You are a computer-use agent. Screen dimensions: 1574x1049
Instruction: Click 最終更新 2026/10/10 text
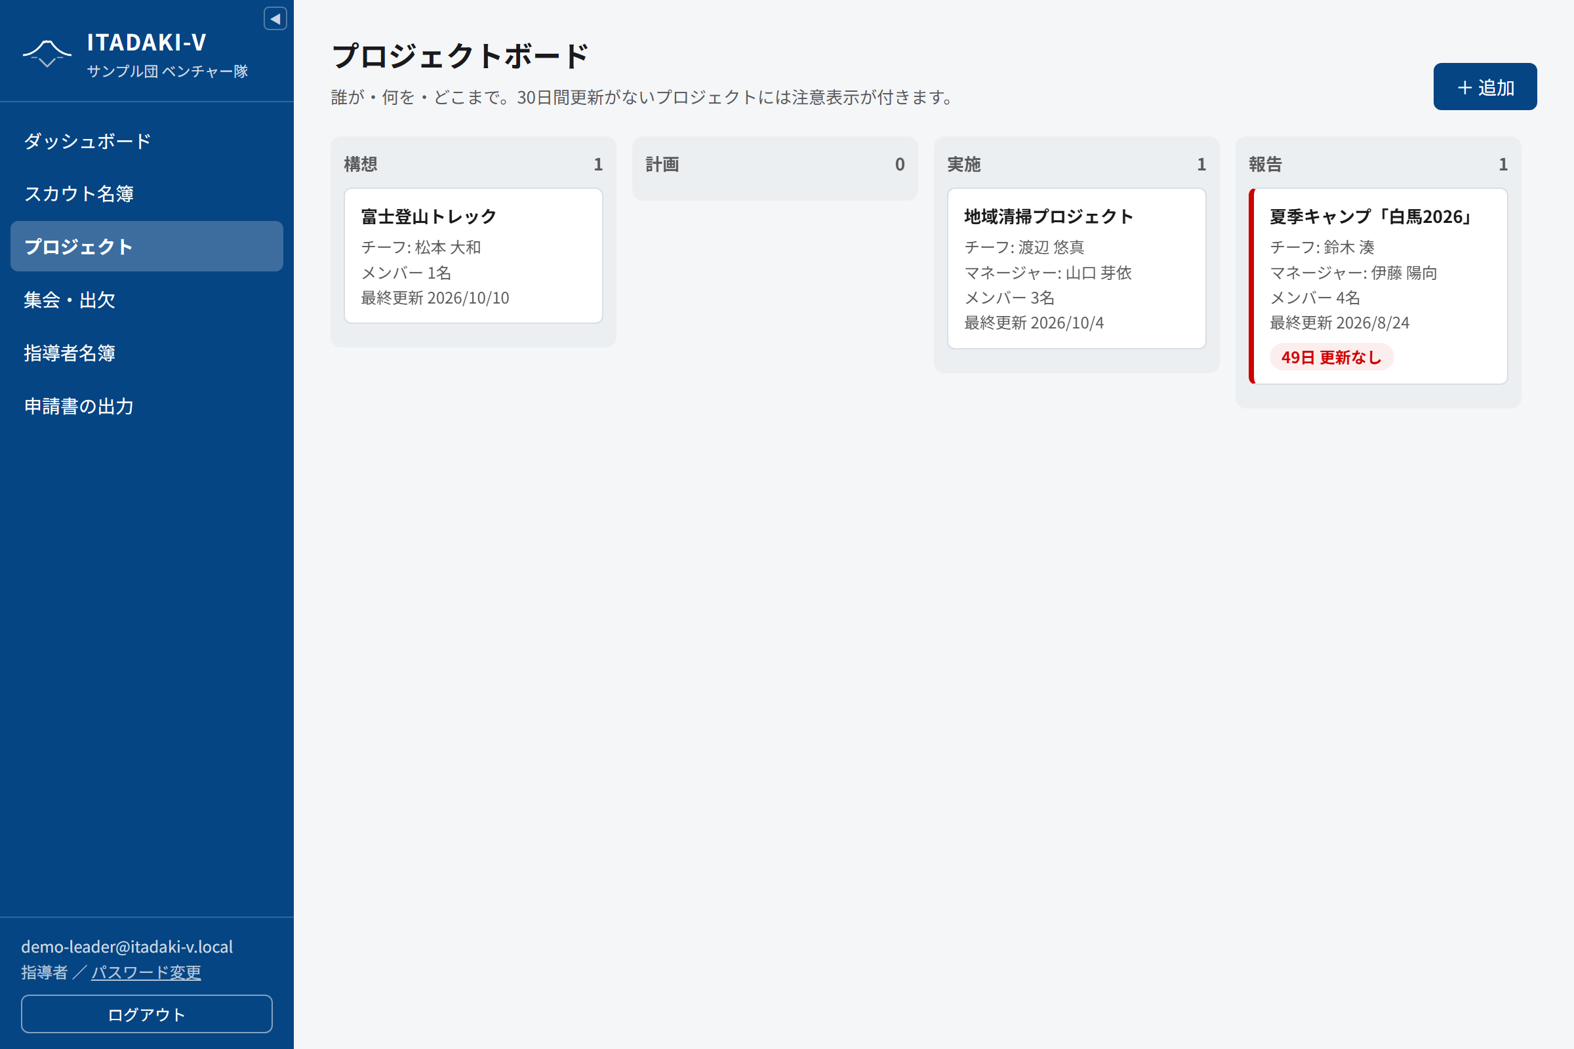[x=435, y=298]
